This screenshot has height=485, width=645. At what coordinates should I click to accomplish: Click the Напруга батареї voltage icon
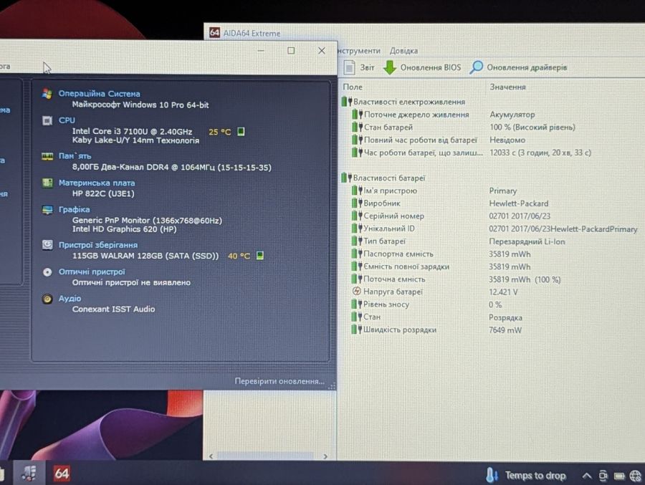click(x=356, y=292)
